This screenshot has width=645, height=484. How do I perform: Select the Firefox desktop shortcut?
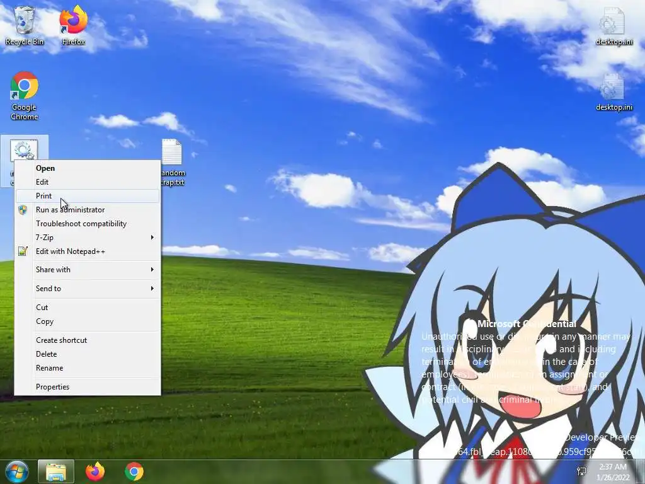(73, 26)
